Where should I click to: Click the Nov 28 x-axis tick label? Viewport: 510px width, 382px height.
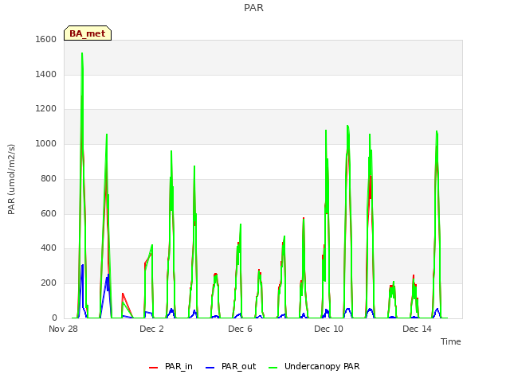click(63, 329)
